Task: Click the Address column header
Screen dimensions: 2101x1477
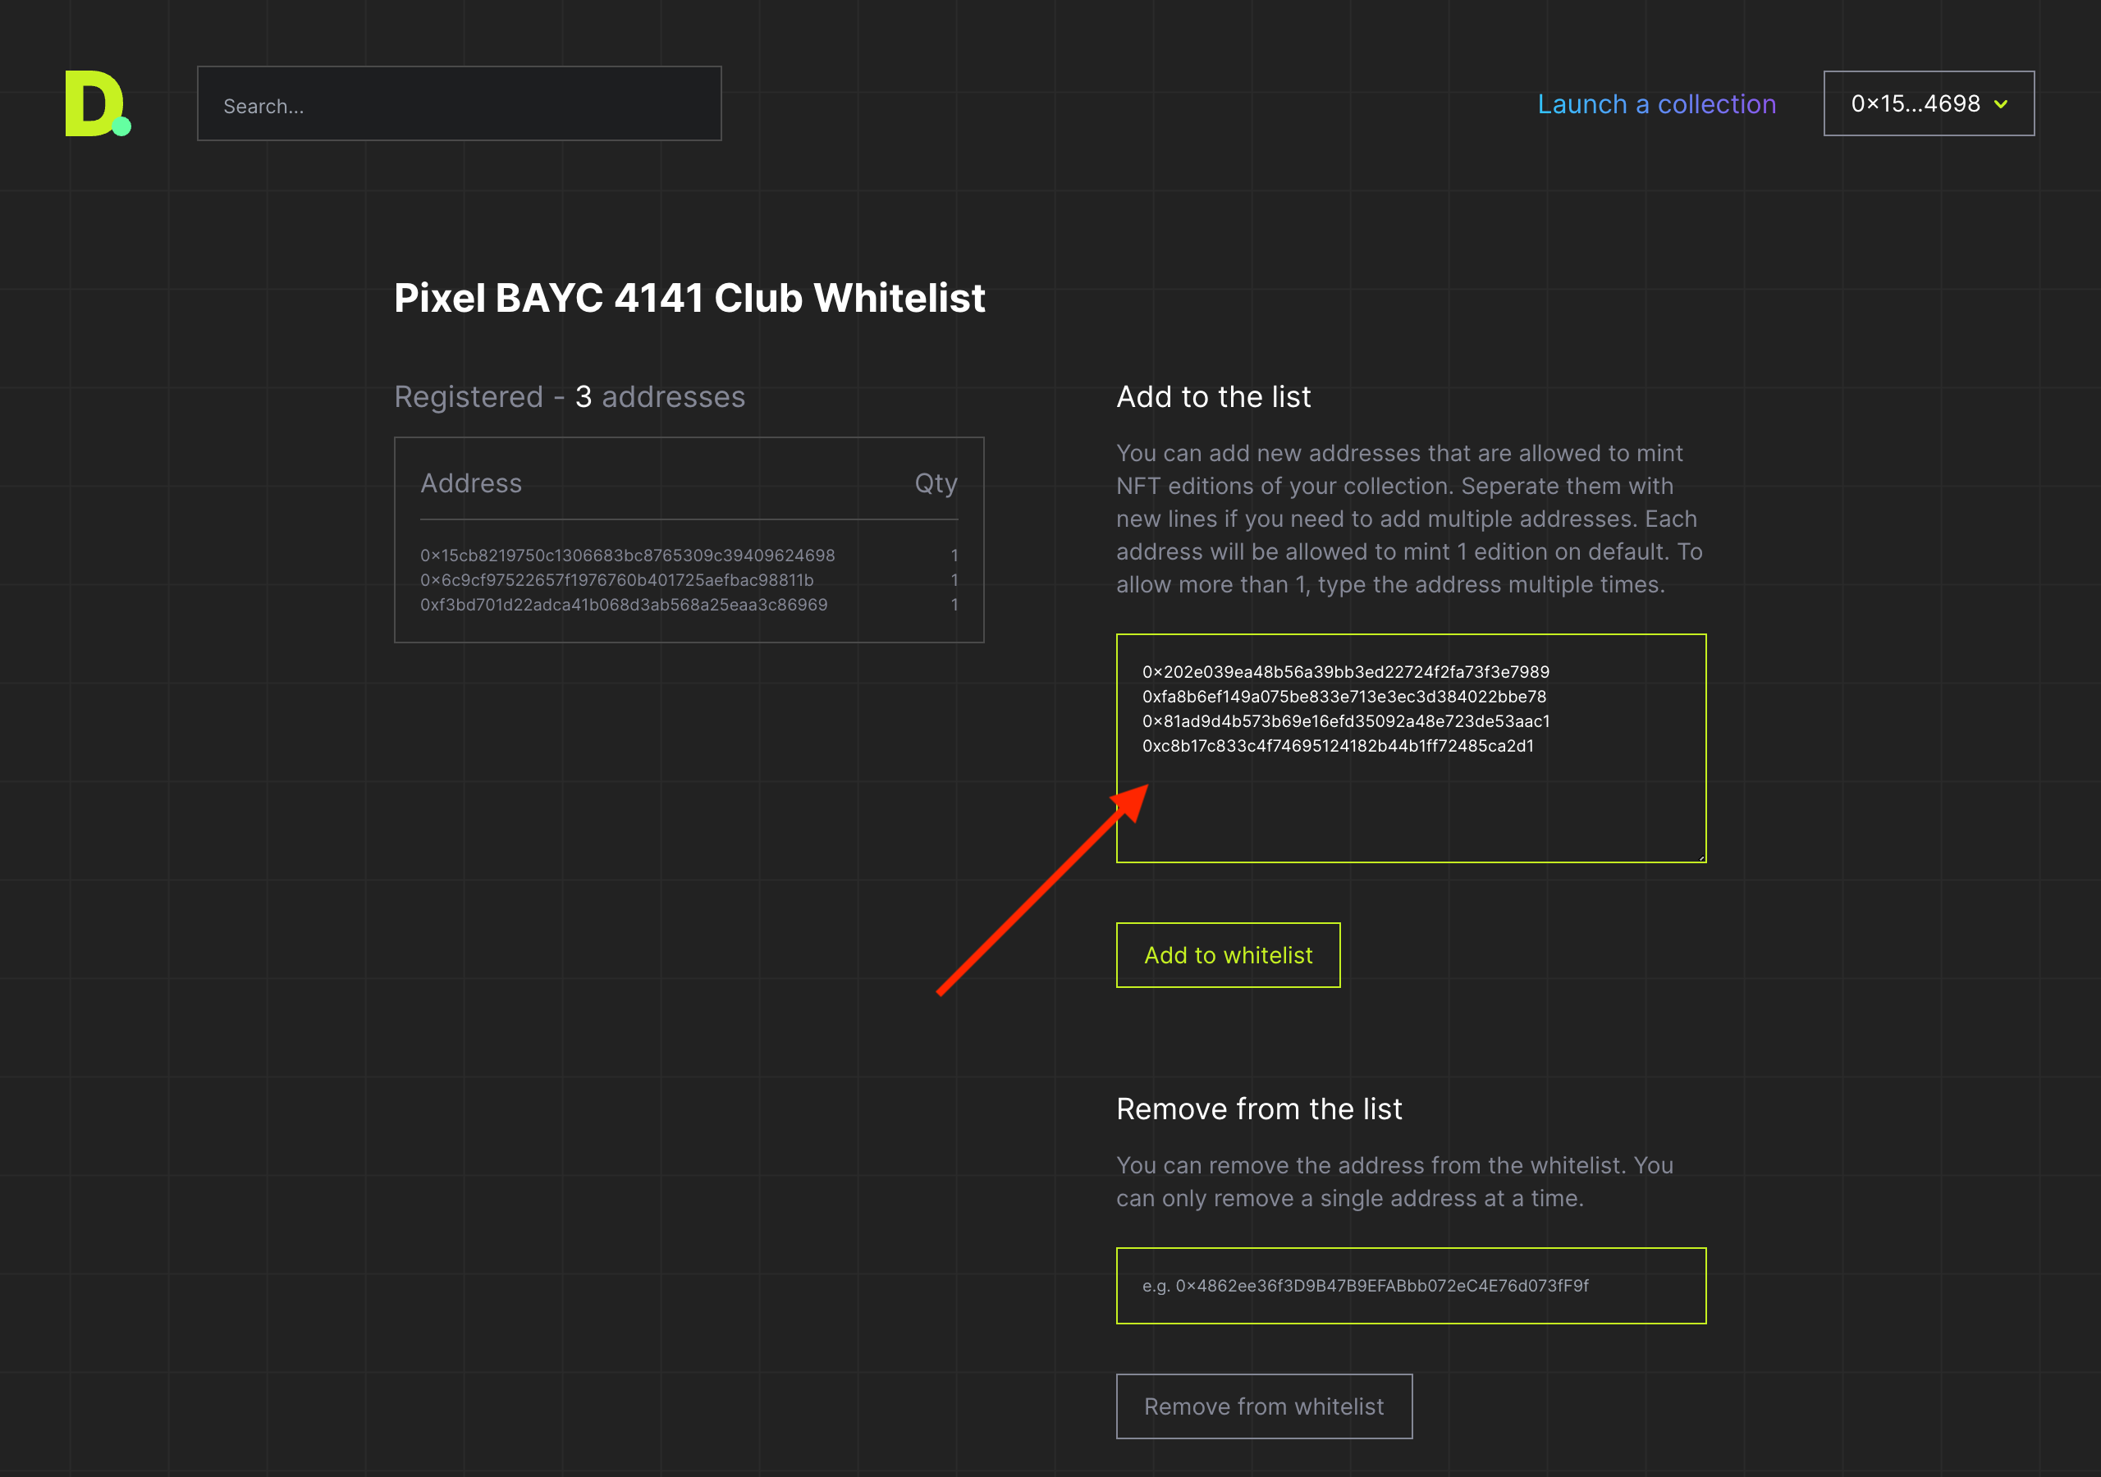Action: (471, 483)
